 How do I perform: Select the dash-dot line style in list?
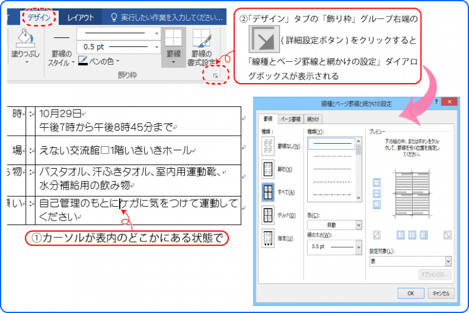tap(332, 194)
